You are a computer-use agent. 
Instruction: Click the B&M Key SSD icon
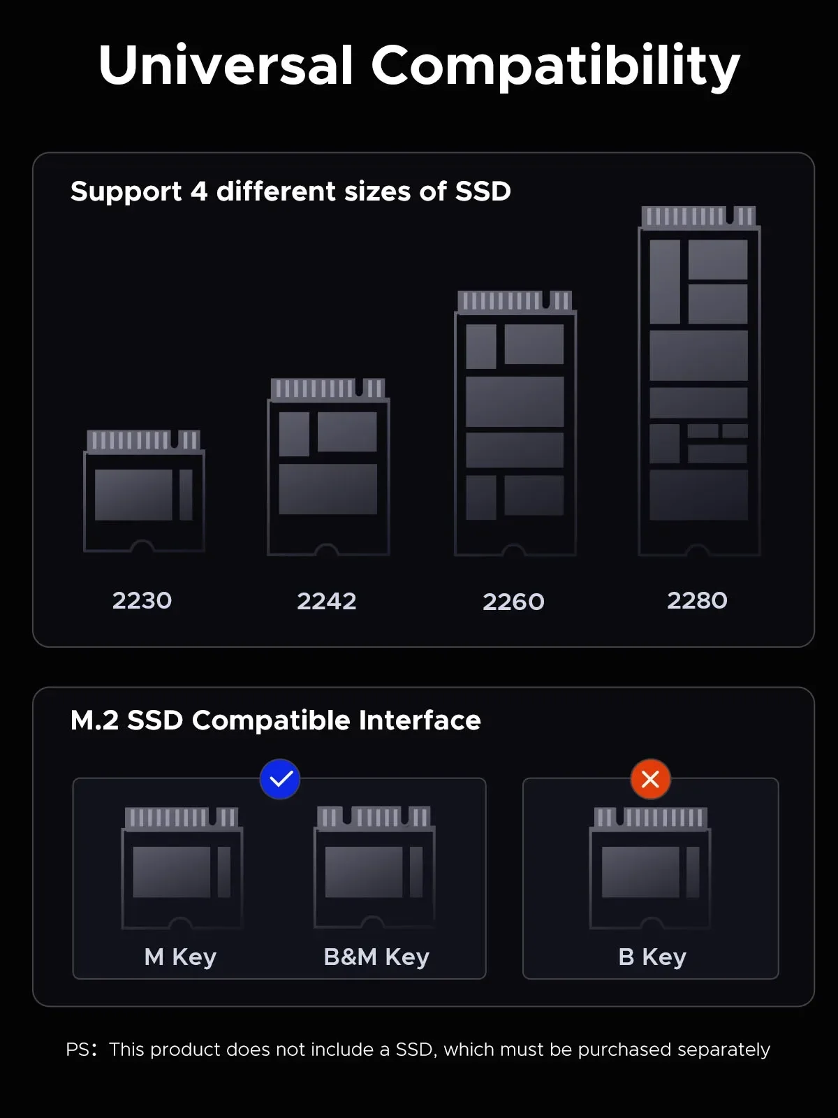374,869
